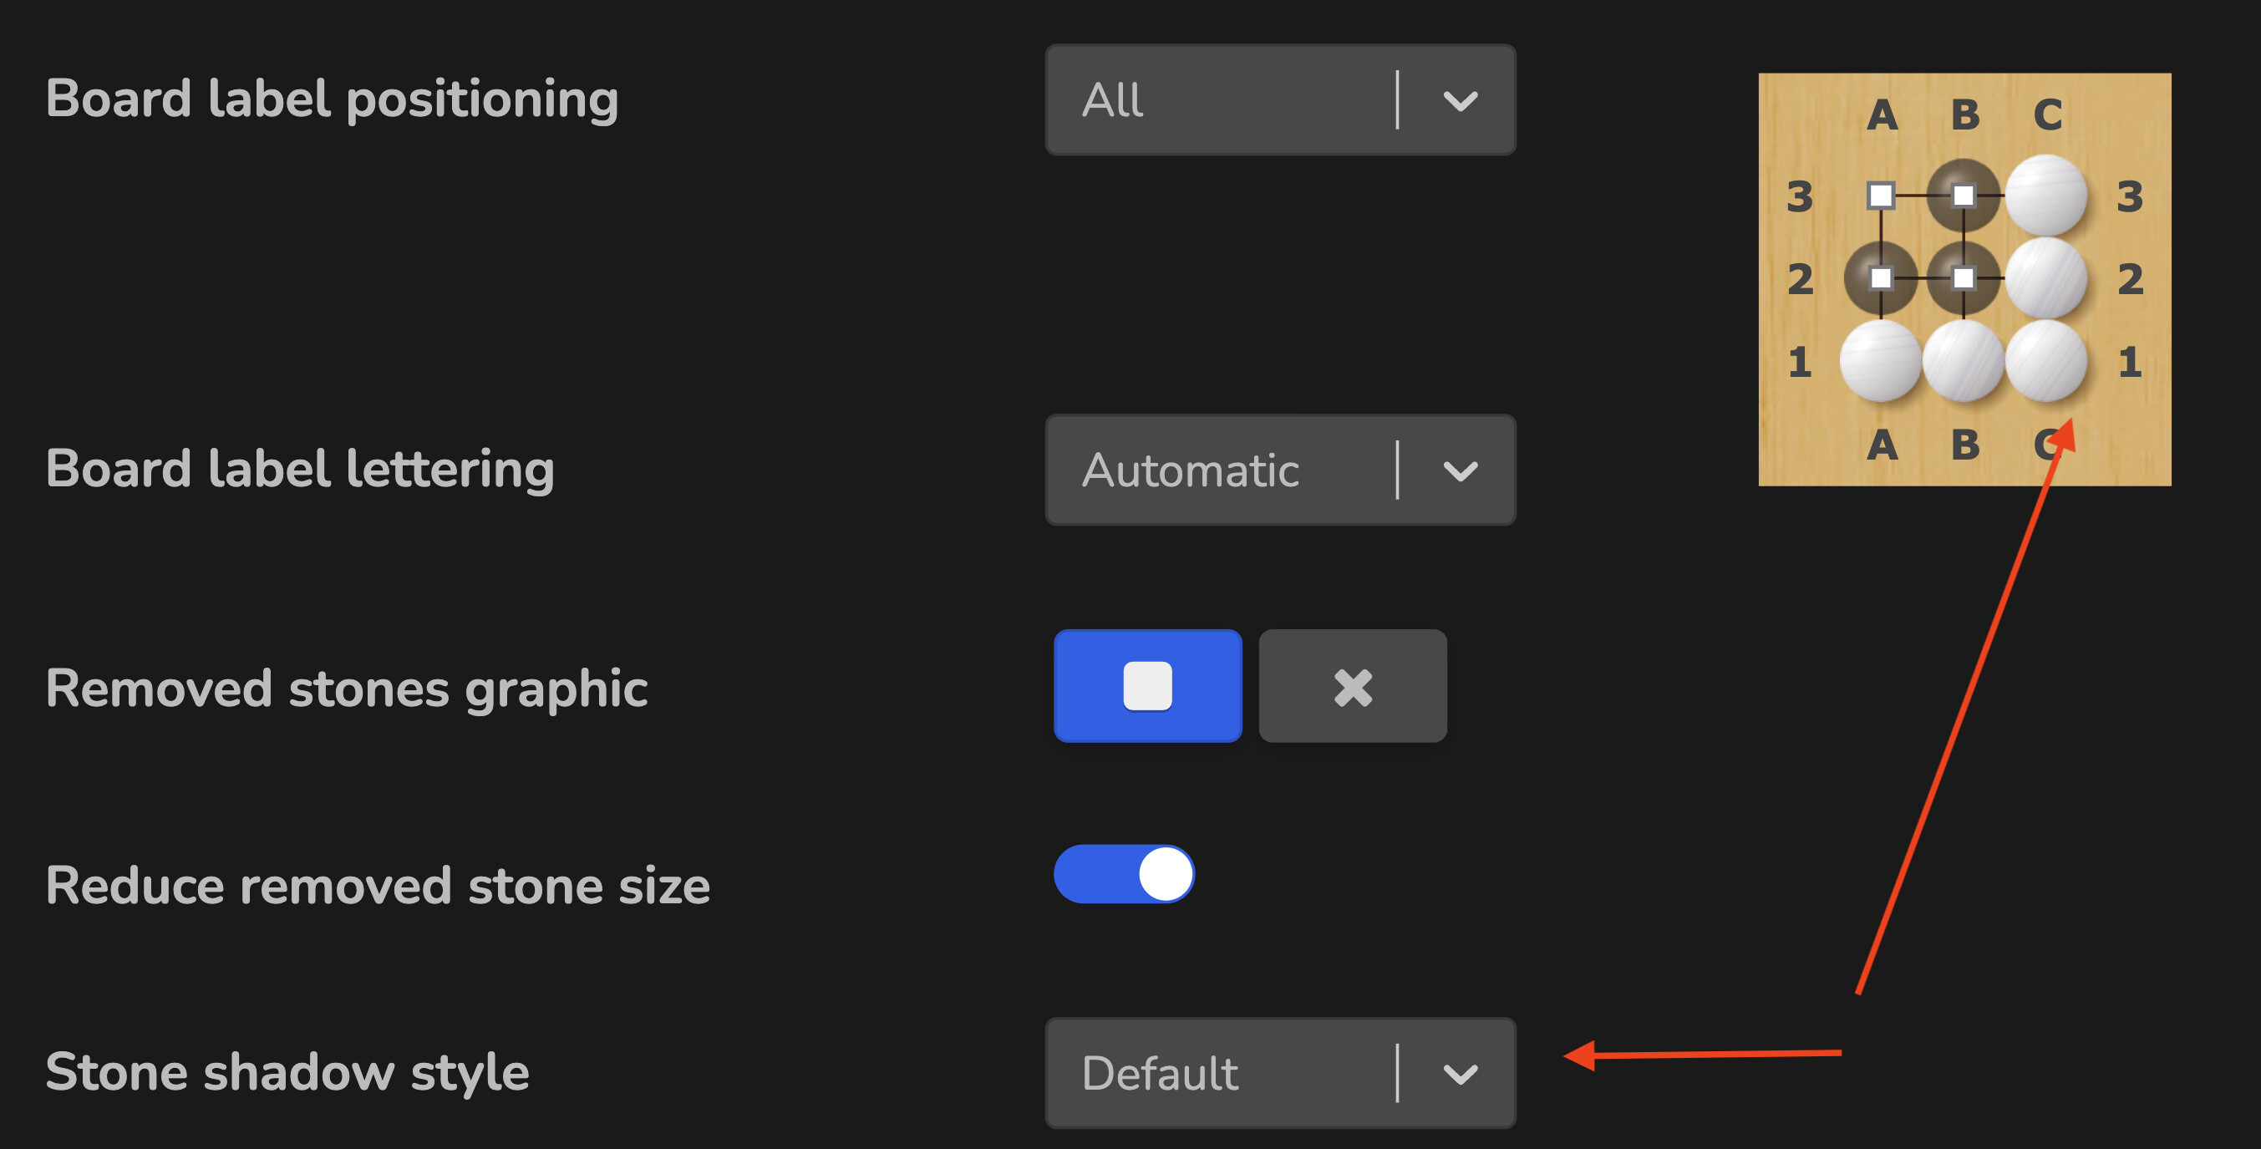Open the Board label lettering dropdown
Screen dimensions: 2261x1149
(x=1280, y=470)
